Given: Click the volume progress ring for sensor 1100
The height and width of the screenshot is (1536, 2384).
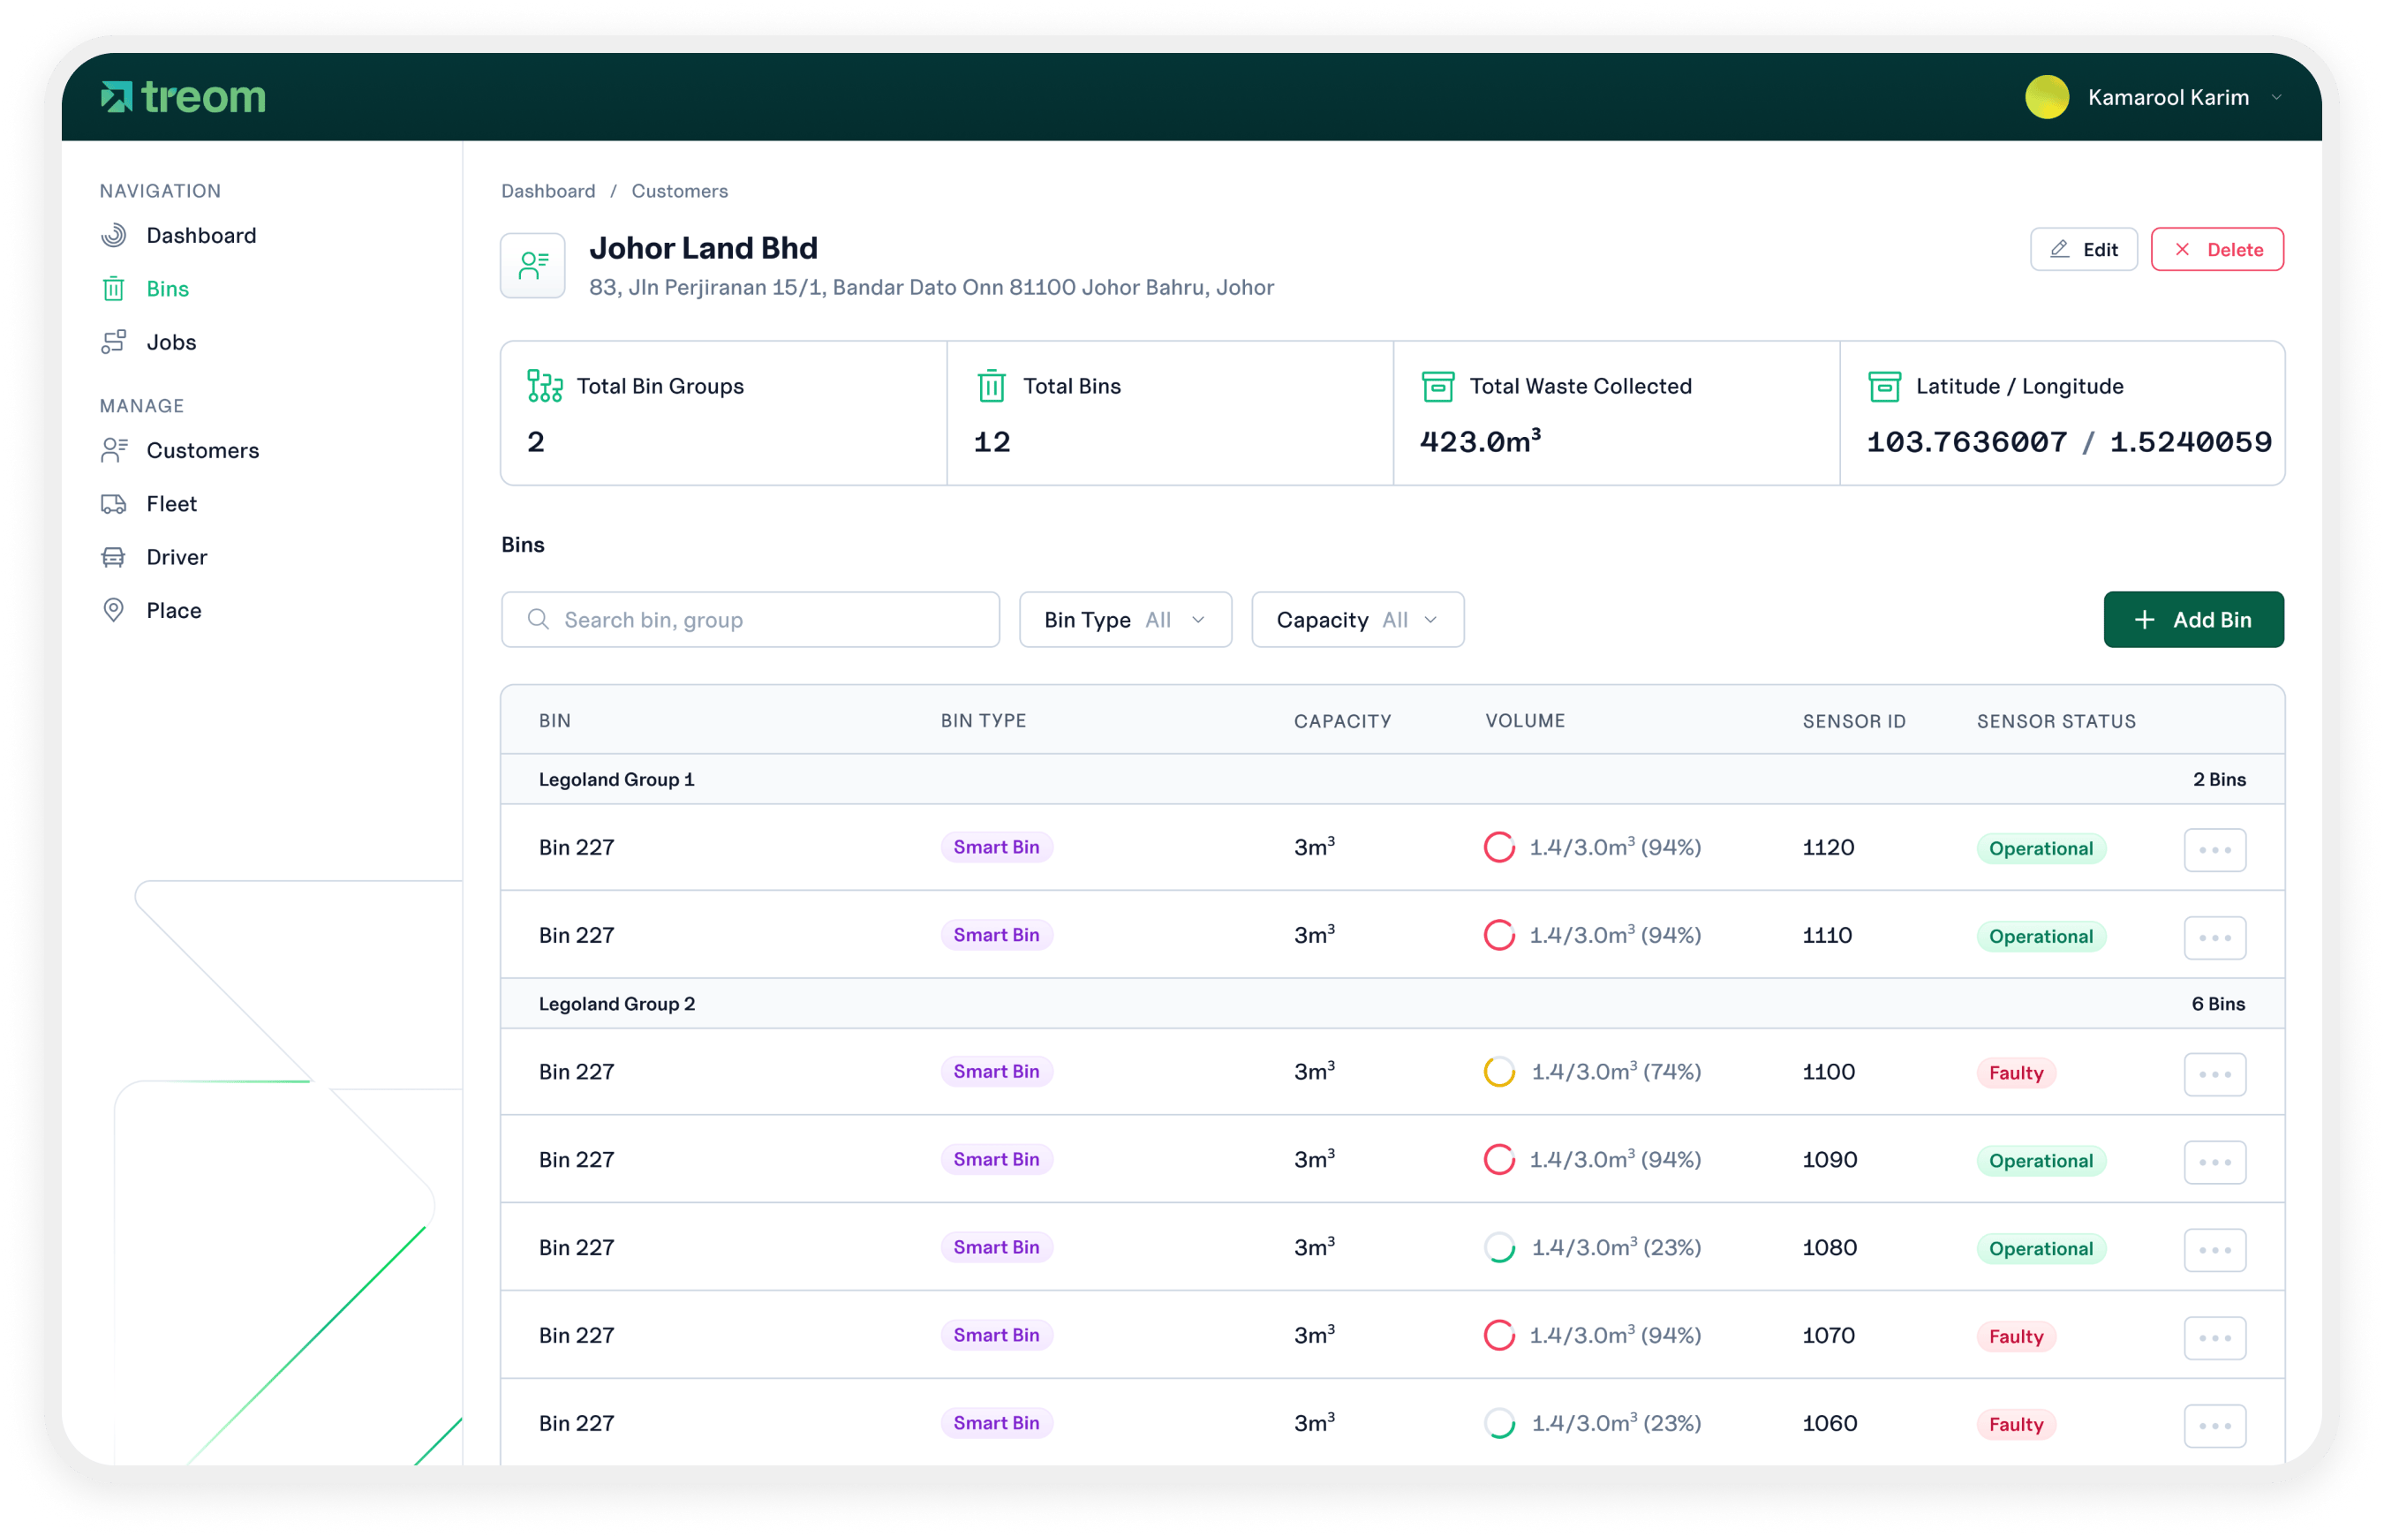Looking at the screenshot, I should 1498,1073.
